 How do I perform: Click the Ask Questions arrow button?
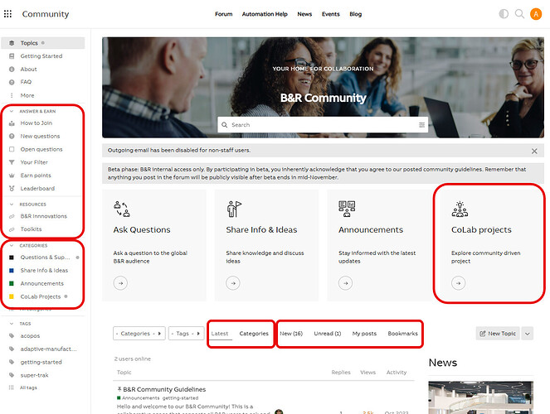coord(120,283)
